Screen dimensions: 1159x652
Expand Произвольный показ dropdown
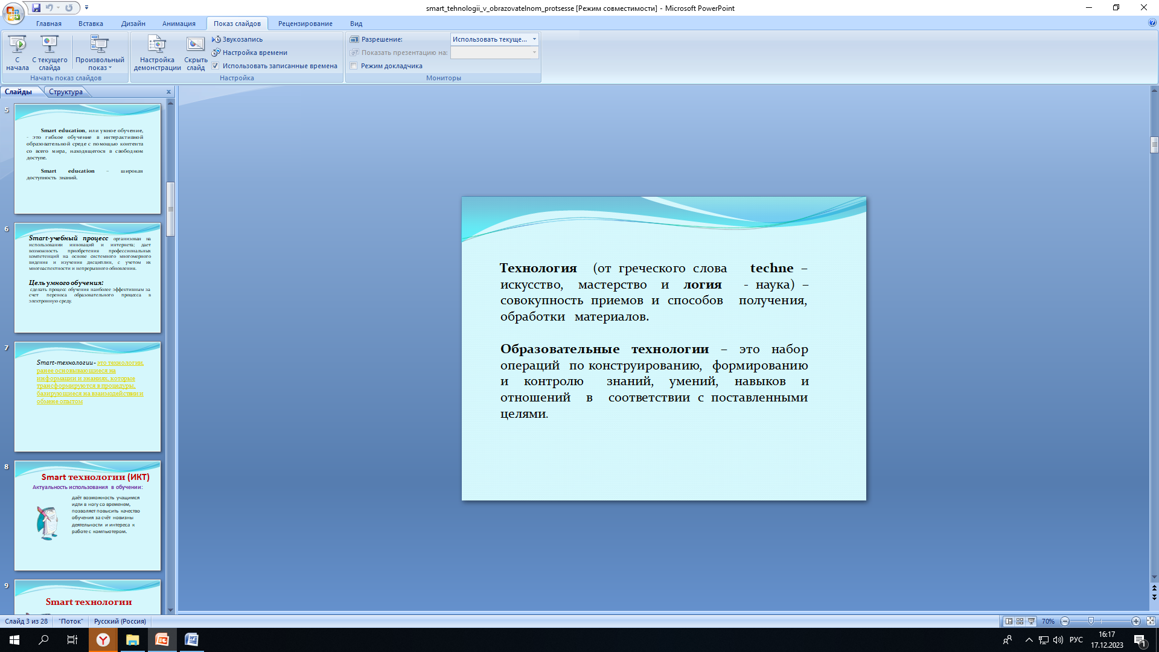coord(100,63)
